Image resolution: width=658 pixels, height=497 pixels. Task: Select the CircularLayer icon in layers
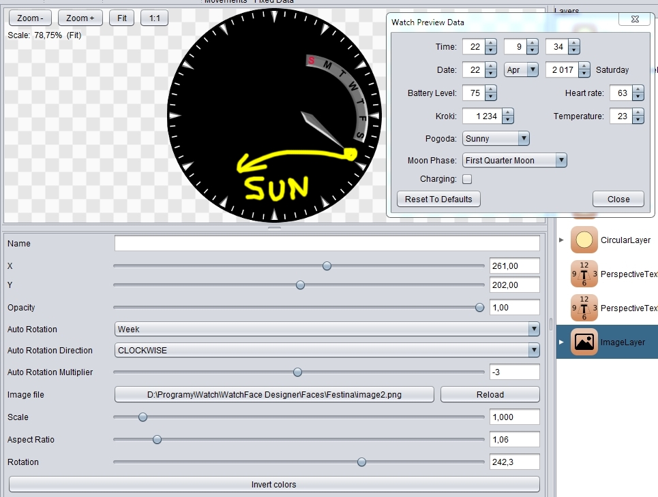(x=584, y=240)
